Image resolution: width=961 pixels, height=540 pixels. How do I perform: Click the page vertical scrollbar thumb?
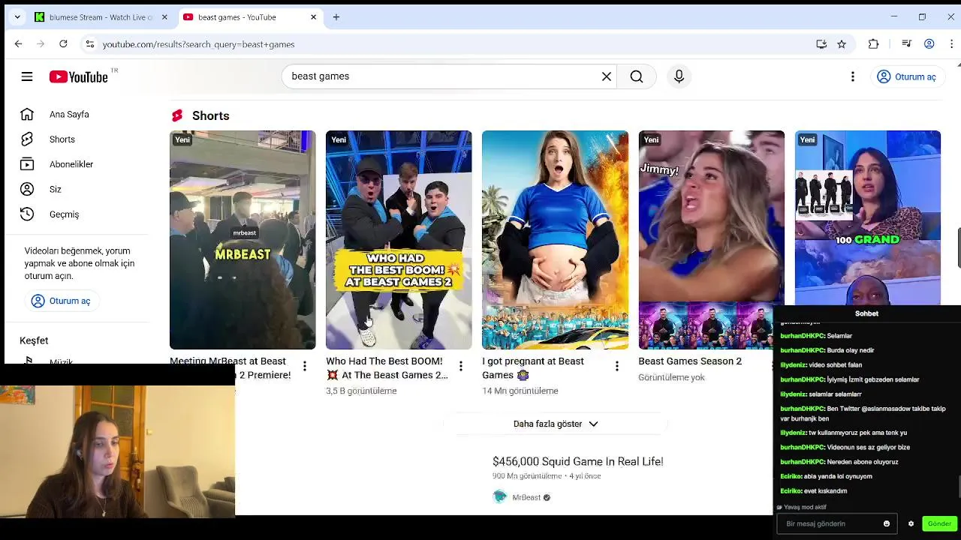958,247
